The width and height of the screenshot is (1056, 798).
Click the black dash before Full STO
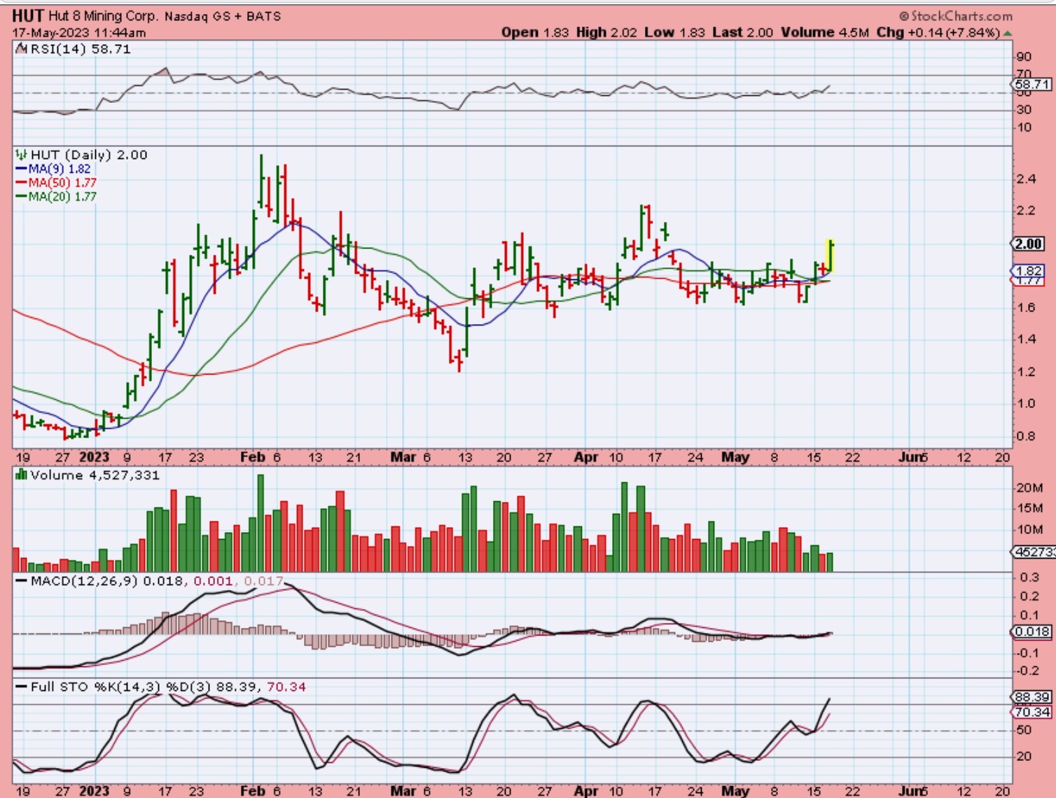21,687
